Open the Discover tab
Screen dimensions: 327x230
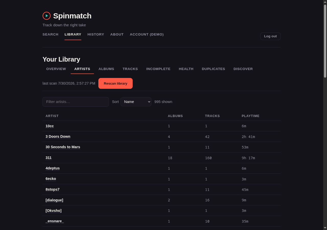pos(243,69)
